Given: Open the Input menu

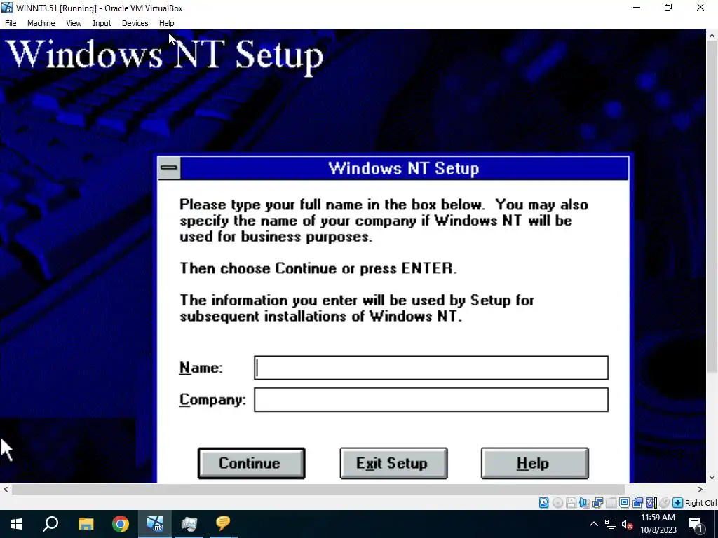Looking at the screenshot, I should pos(102,23).
